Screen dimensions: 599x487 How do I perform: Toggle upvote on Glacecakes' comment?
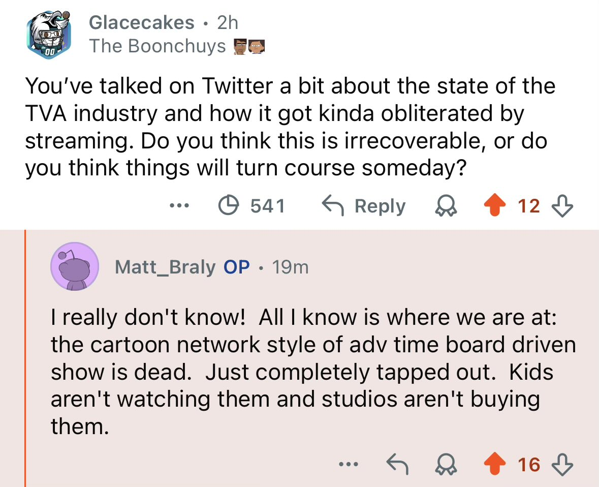click(x=495, y=206)
